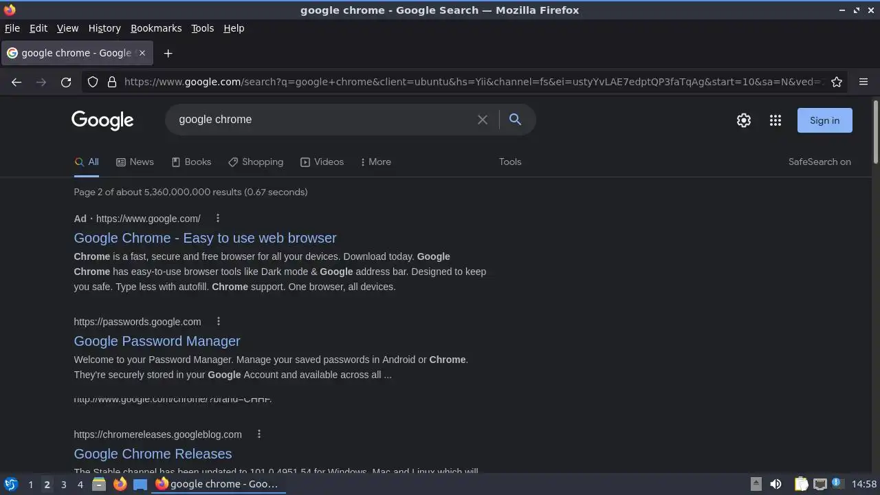This screenshot has width=880, height=495.
Task: Focus the Google search text field
Action: point(323,120)
